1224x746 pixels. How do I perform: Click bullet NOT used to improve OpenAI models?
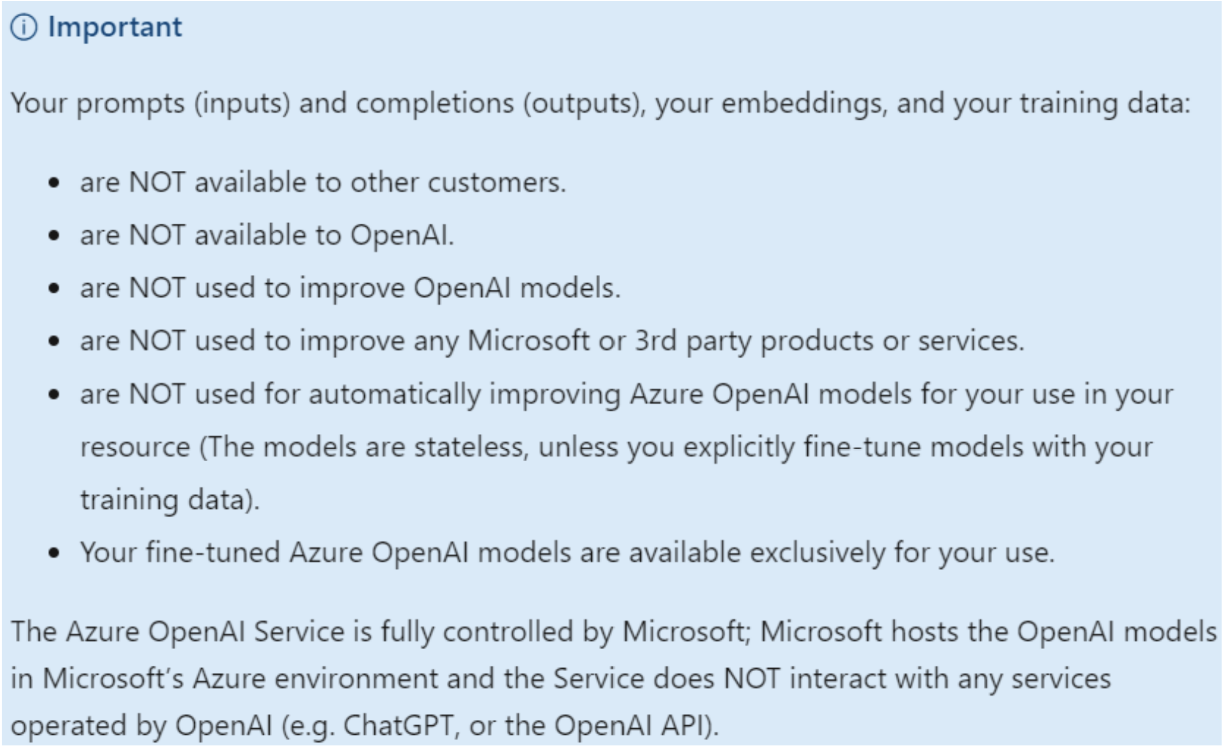tap(351, 289)
